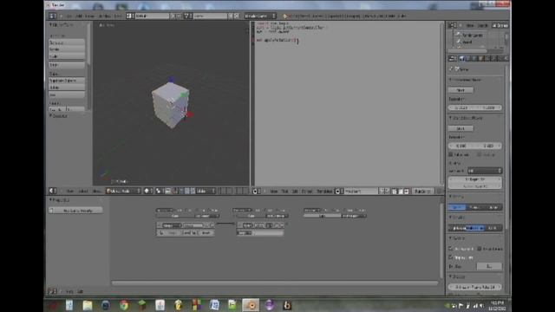Open the render engine dropdown
This screenshot has height=312, width=555.
(260, 16)
